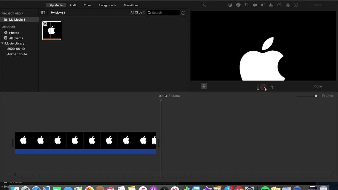This screenshot has height=190, width=338.
Task: Click the voiceover microphone icon
Action: pyautogui.click(x=204, y=86)
